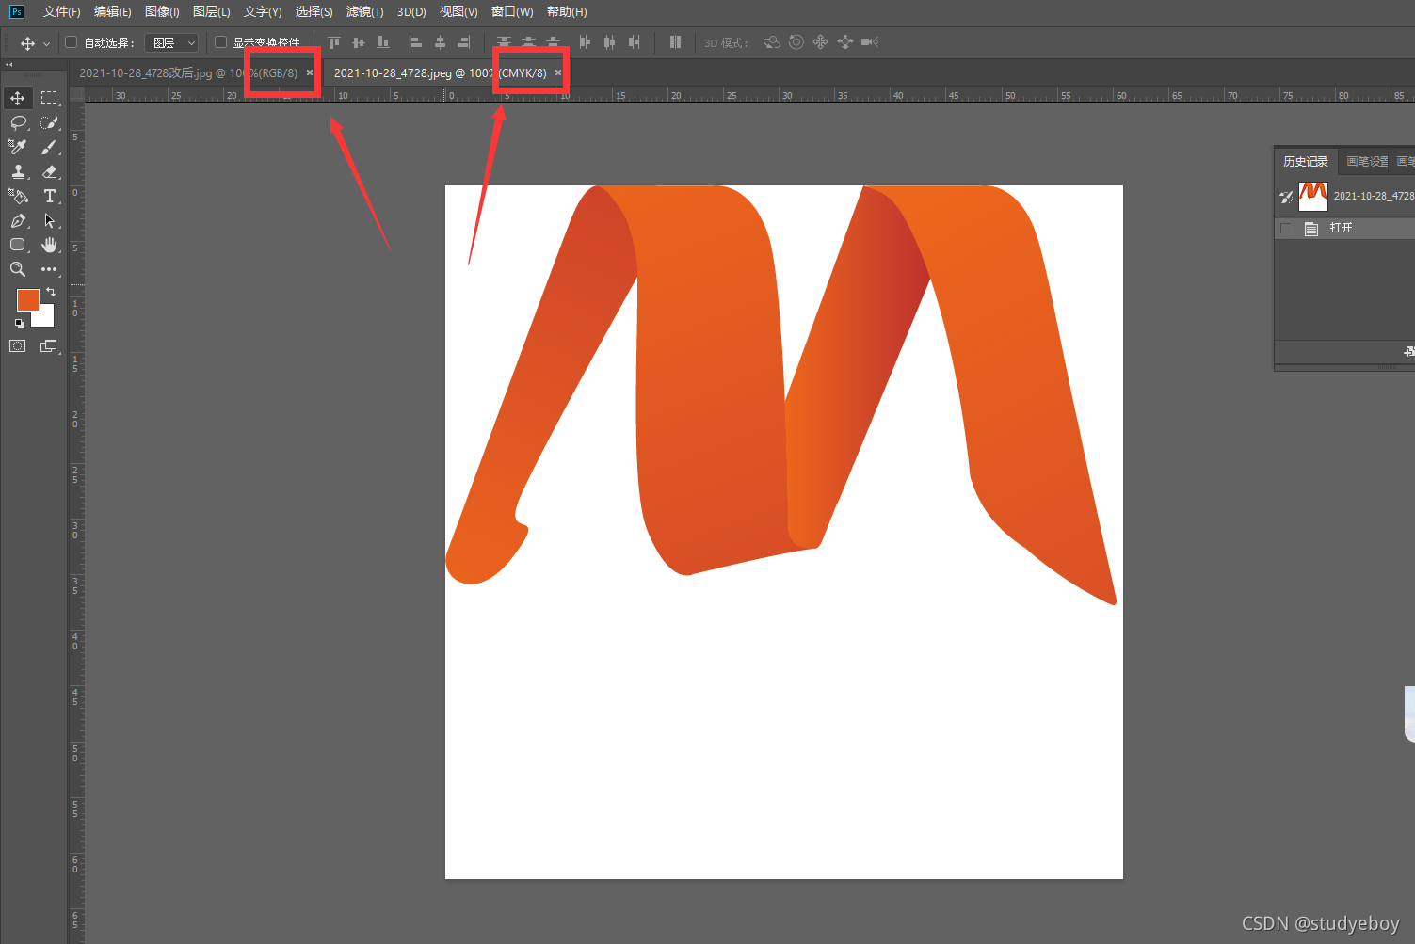The height and width of the screenshot is (944, 1415).
Task: Open the 文件(F) menu
Action: click(62, 11)
